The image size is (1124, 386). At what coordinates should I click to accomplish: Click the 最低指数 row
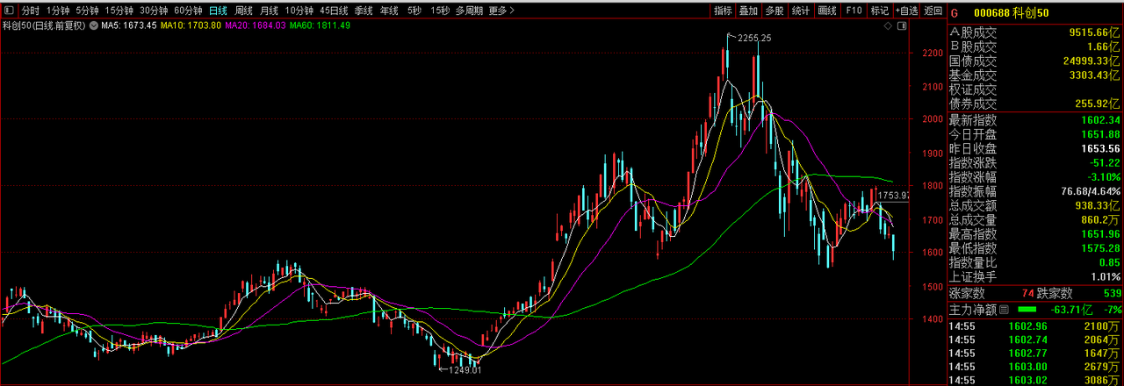click(1035, 247)
